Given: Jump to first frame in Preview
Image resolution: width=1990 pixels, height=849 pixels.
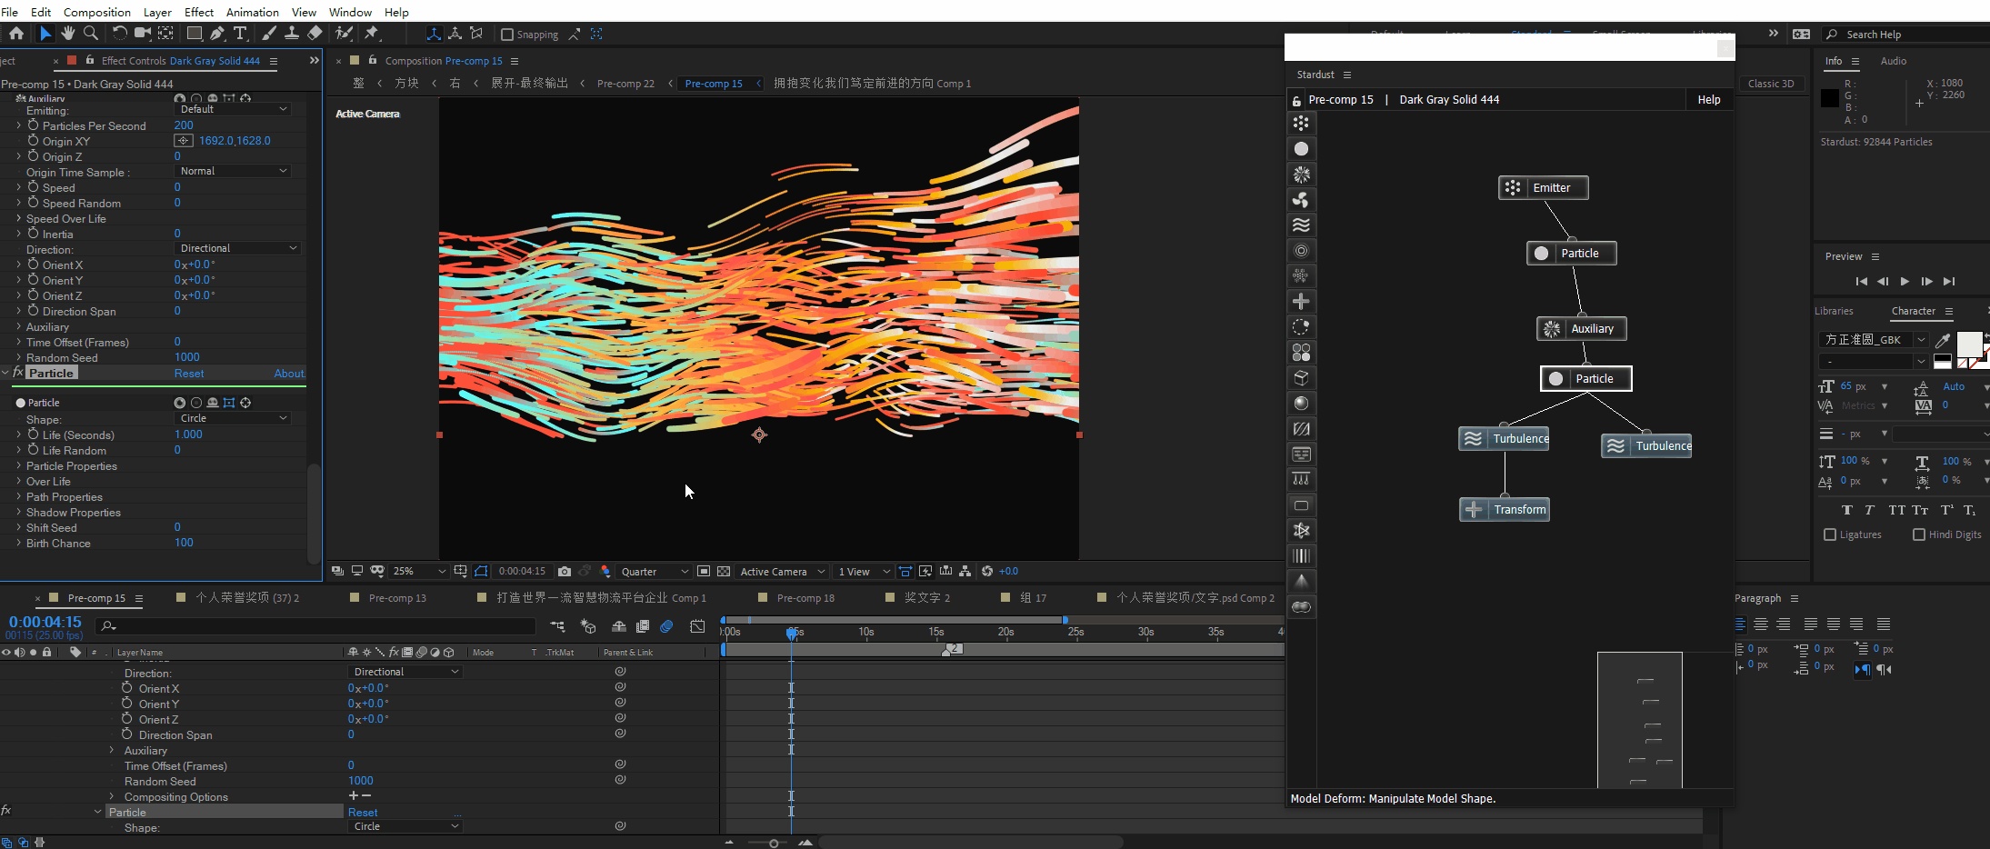Looking at the screenshot, I should (1861, 282).
